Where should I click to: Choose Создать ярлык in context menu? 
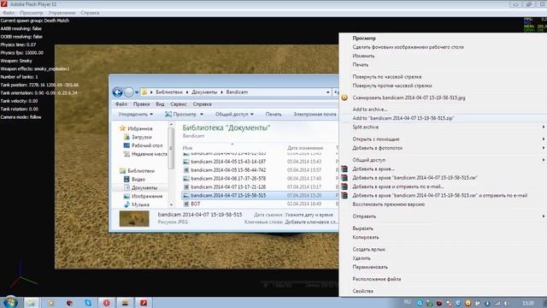368,249
